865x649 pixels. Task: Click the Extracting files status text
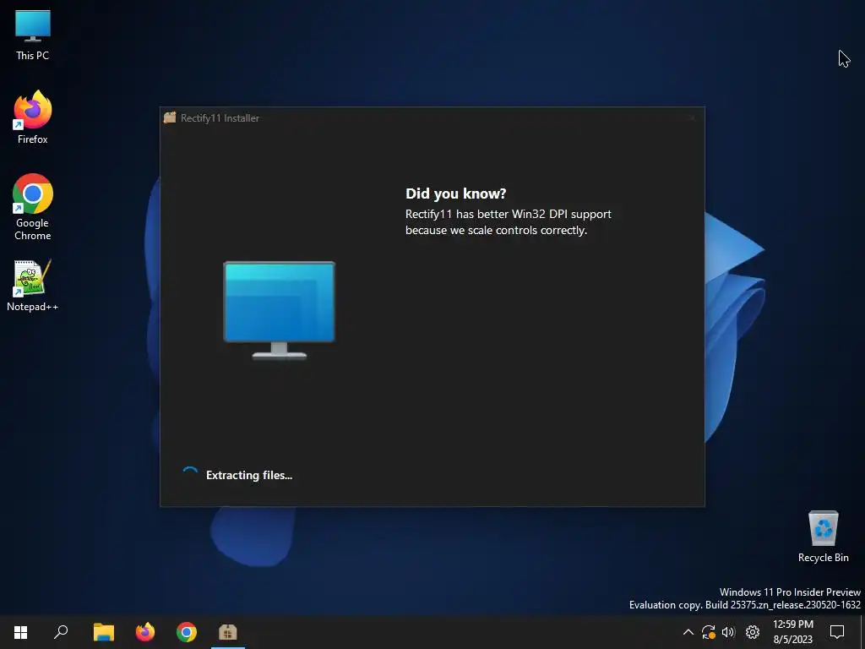[x=249, y=475]
